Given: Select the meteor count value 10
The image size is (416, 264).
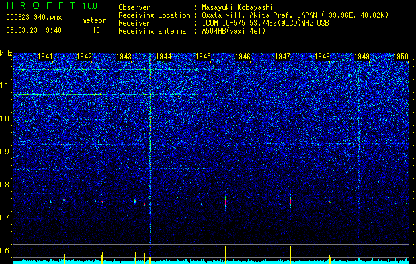Looking at the screenshot, I should coord(96,30).
